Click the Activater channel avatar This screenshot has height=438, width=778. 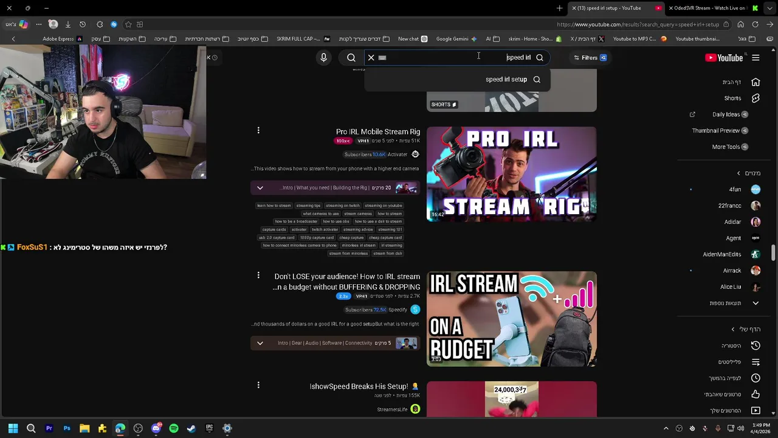[x=415, y=155]
